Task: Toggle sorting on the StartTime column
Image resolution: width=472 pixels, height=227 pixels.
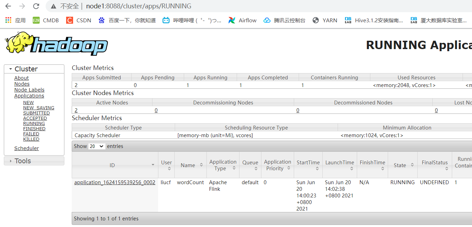Action: pyautogui.click(x=308, y=165)
